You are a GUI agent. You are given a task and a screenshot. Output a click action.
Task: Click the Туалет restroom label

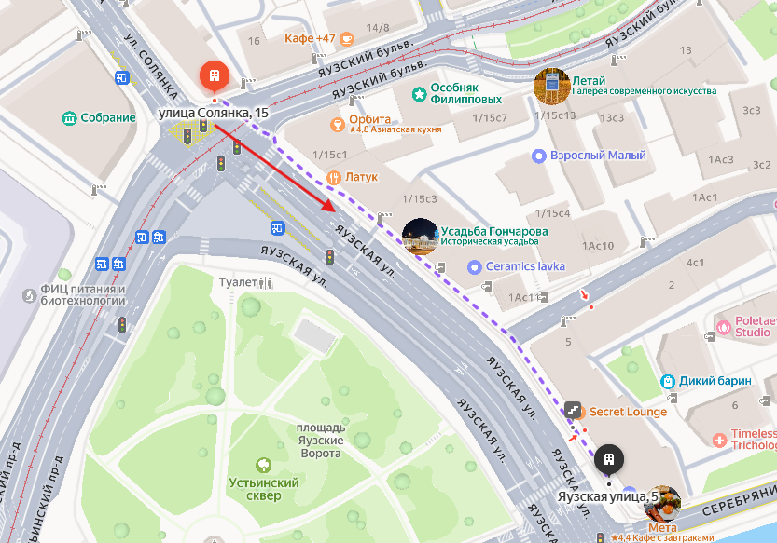pyautogui.click(x=238, y=282)
